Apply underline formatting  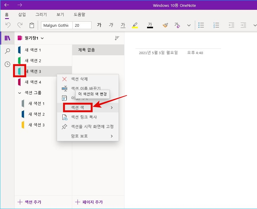pos(123,25)
